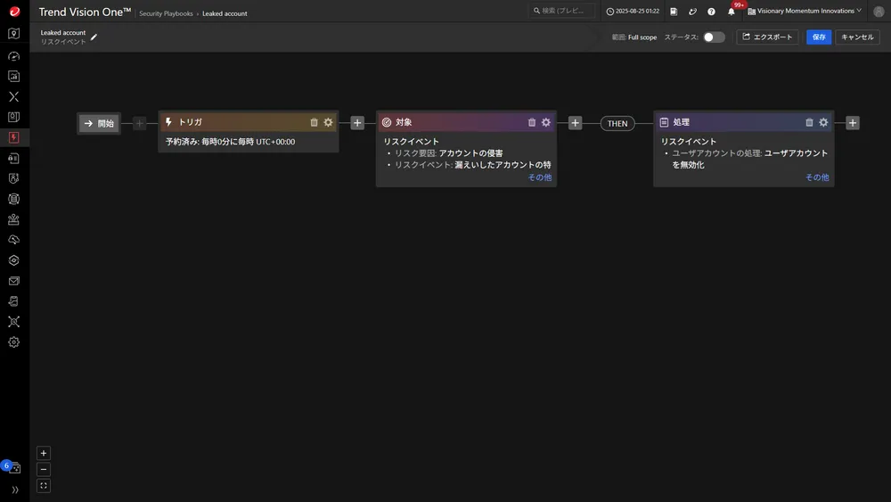Go to Security Playbooks breadcrumb
The image size is (891, 502).
(x=166, y=13)
